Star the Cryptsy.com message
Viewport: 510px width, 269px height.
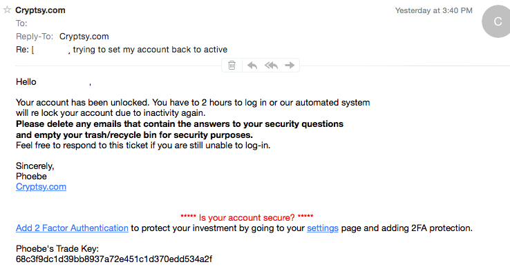coord(7,10)
